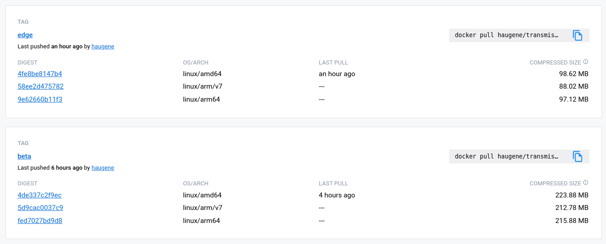Viewport: 606px width, 244px height.
Task: Click info icon beside edge Compressed Size
Action: pyautogui.click(x=586, y=62)
